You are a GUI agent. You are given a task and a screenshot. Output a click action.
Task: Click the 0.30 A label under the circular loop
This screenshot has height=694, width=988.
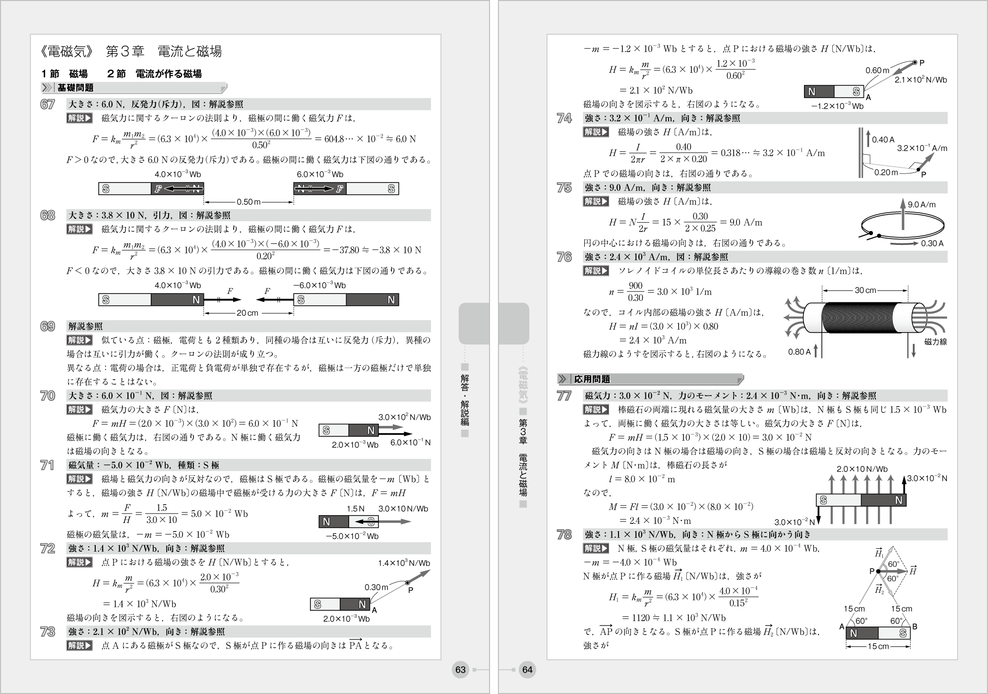tap(932, 243)
